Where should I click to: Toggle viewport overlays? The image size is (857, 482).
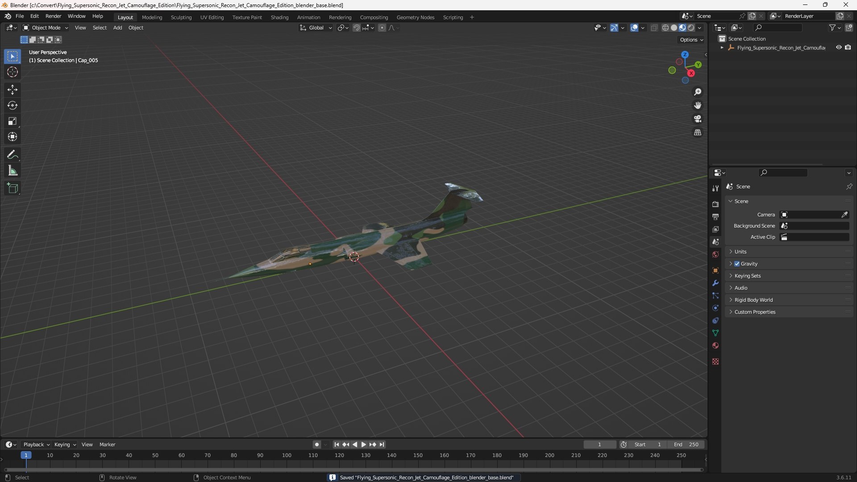pos(634,28)
